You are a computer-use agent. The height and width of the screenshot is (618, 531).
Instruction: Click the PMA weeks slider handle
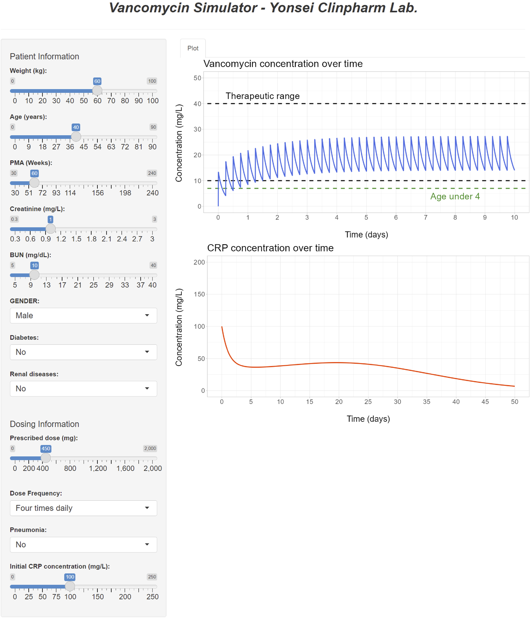34,183
